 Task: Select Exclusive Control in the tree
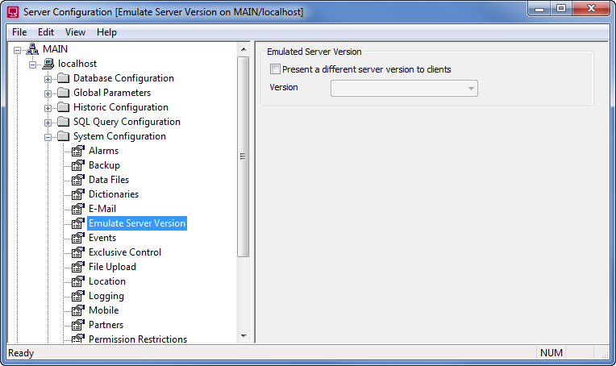pyautogui.click(x=124, y=252)
